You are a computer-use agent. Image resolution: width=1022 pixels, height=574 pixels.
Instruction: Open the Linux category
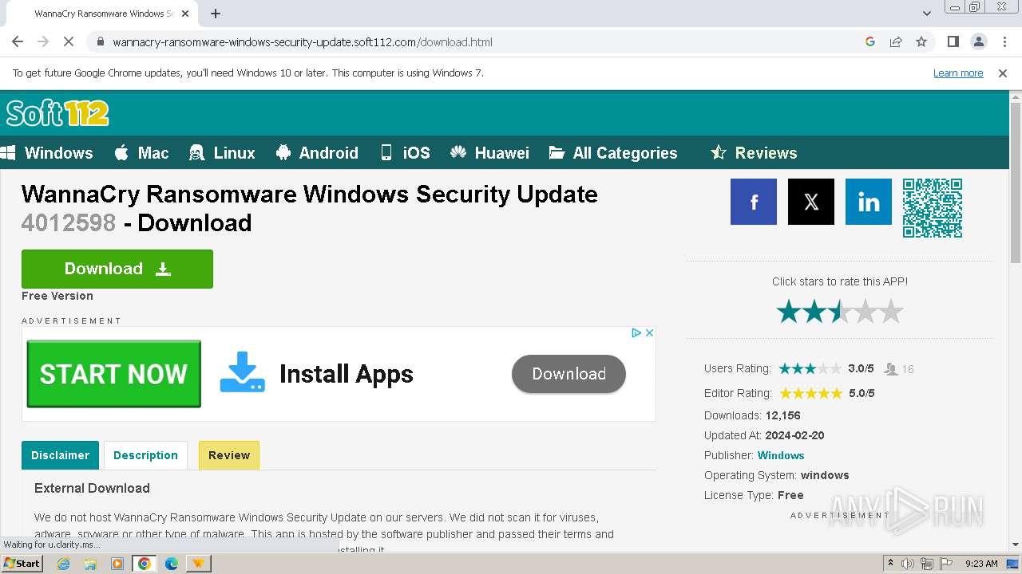point(222,153)
